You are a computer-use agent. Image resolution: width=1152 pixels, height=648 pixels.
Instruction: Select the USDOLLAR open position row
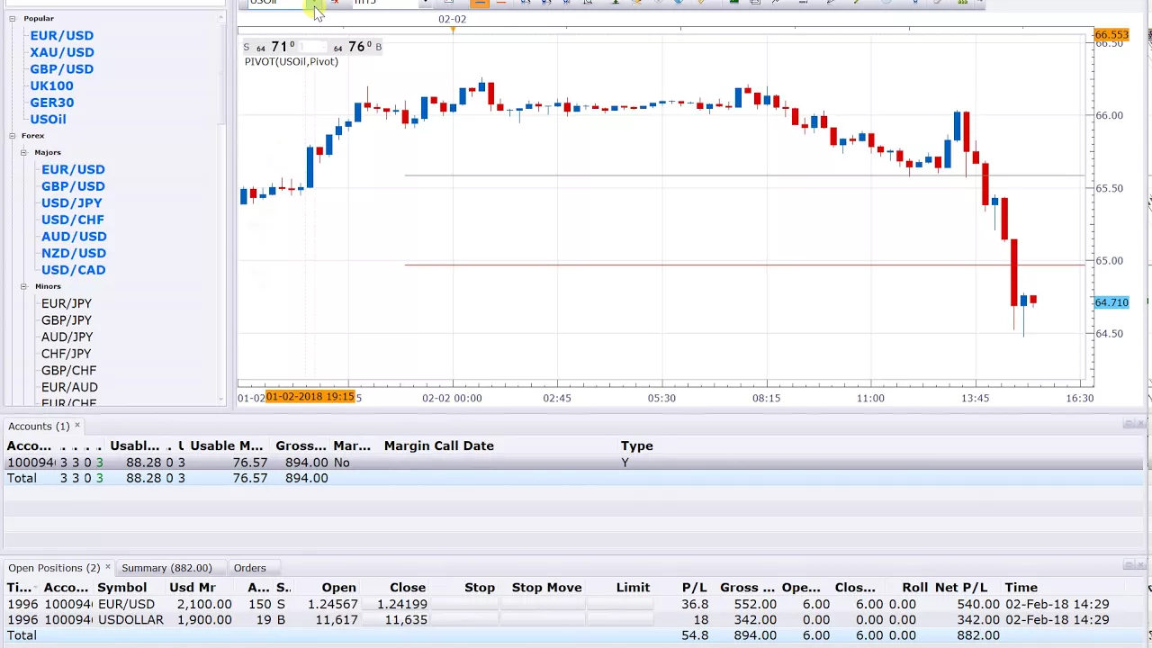[x=576, y=620]
